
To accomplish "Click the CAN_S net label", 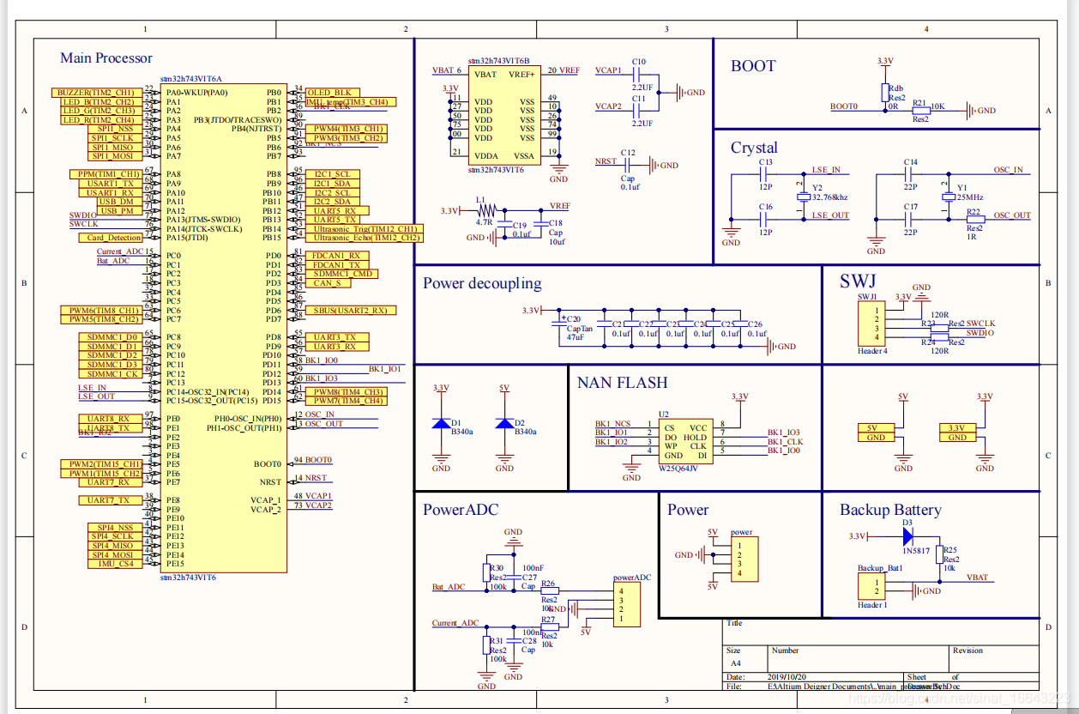I will point(327,283).
